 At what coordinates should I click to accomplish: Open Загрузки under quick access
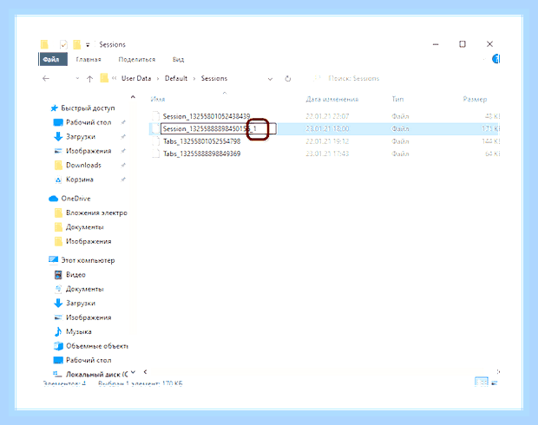click(81, 136)
